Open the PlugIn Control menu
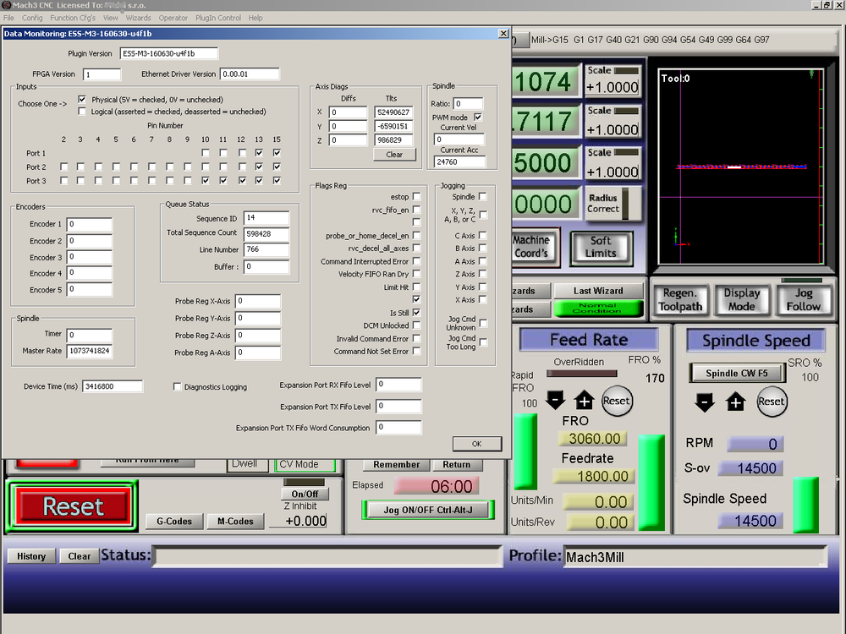 click(x=217, y=18)
